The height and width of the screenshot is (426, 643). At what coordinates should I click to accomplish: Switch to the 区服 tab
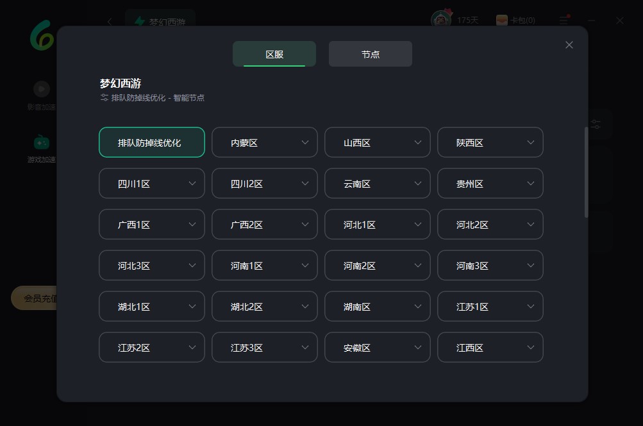pos(274,54)
